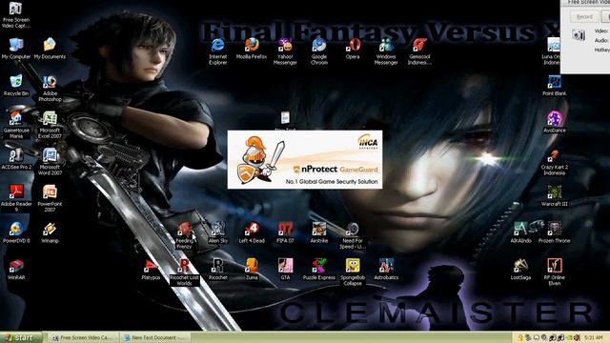Launch Need For Speed shortcut

coord(353,235)
